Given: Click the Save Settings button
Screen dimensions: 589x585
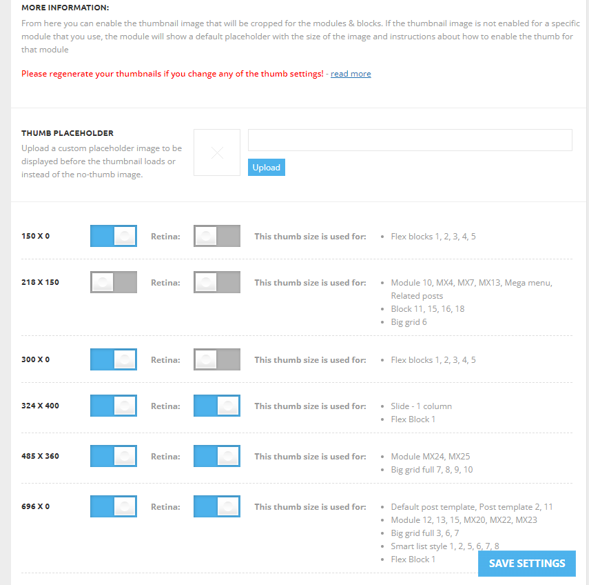Looking at the screenshot, I should pyautogui.click(x=526, y=564).
